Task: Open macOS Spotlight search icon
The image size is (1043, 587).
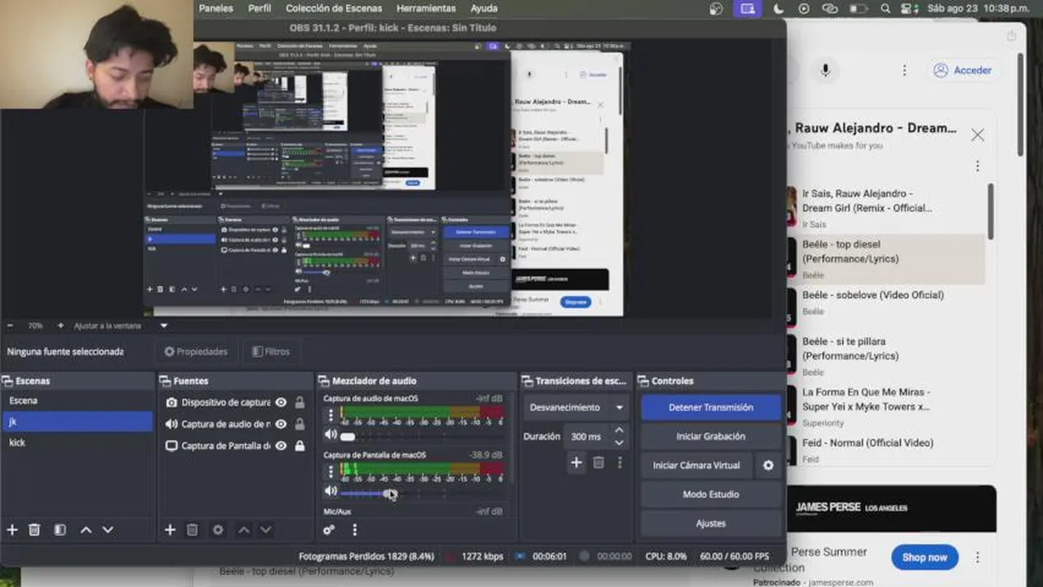Action: click(x=885, y=8)
